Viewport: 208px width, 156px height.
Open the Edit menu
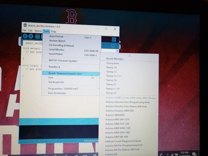point(30,31)
